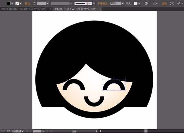Click the orange 不透明度 opacity link
184x133 pixels.
tap(103, 3)
